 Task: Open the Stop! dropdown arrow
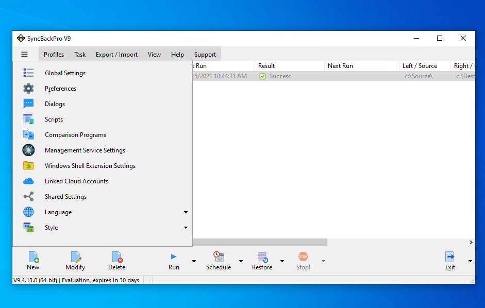[x=323, y=261]
